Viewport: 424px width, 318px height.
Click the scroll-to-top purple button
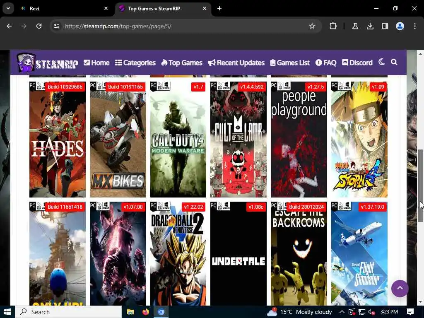[x=400, y=289]
